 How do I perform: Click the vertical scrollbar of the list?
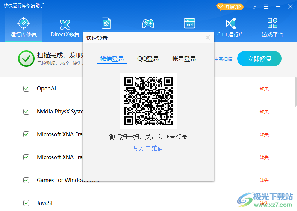pyautogui.click(x=295, y=92)
